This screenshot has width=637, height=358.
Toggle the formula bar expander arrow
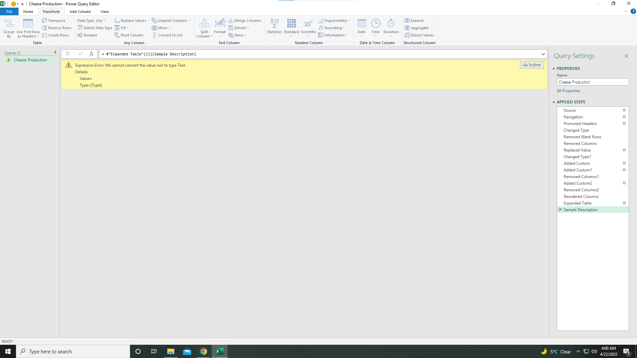point(543,54)
